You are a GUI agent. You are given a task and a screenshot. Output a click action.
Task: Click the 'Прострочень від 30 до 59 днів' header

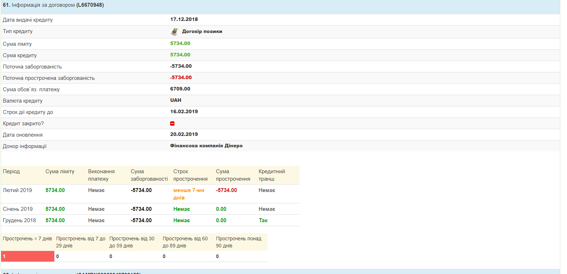coord(132,242)
